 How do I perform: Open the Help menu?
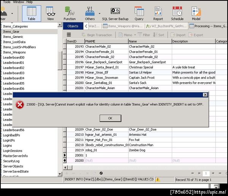pos(30,2)
